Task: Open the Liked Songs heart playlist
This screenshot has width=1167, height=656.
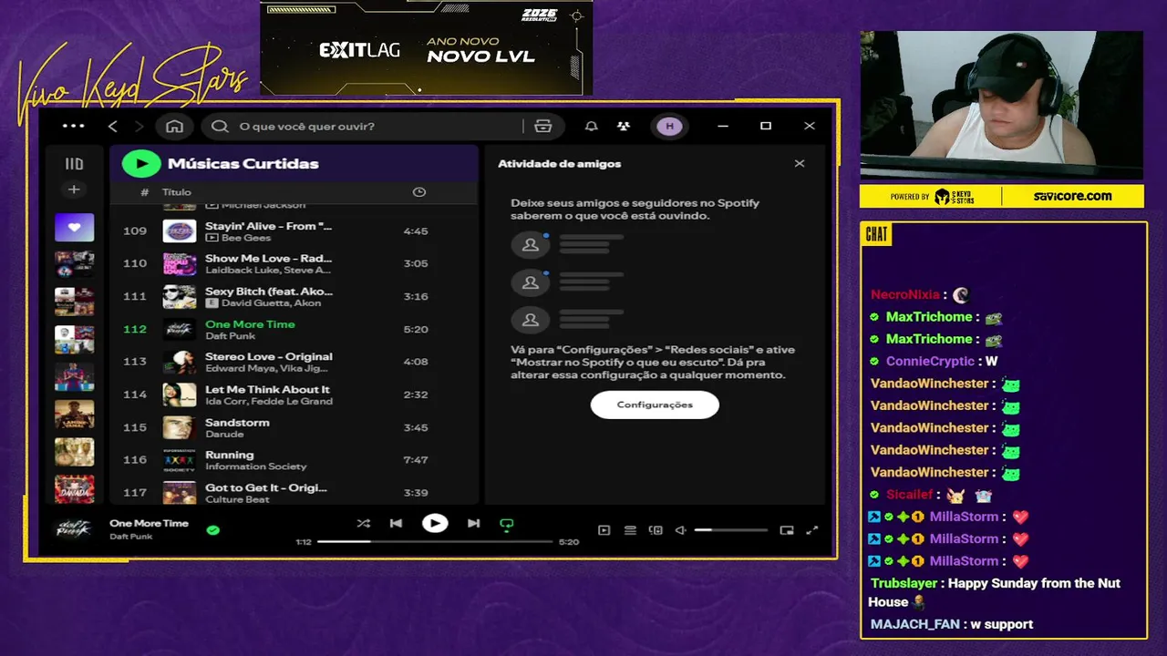Action: [x=74, y=227]
